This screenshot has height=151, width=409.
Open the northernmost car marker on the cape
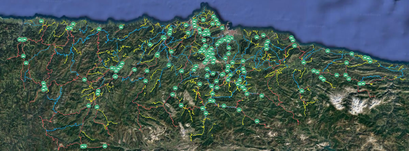click(x=213, y=17)
